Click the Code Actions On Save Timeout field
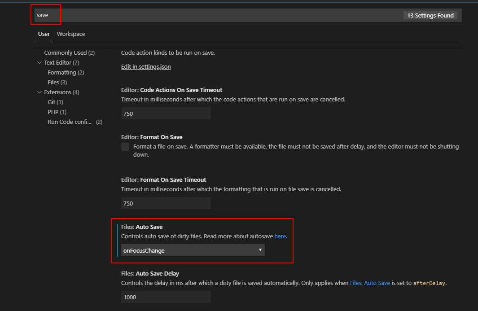478x311 pixels. (166, 114)
